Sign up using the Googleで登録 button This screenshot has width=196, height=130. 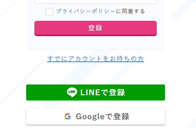[95, 116]
